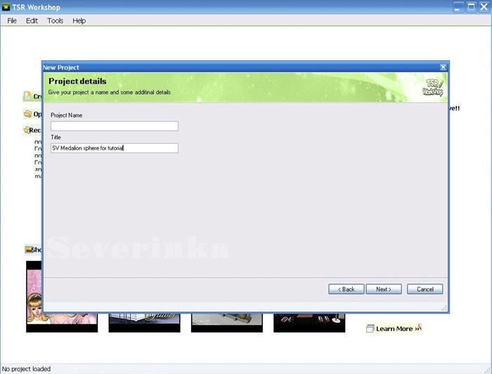Grab the dialog resize grip corner
492x374 pixels.
coord(444,308)
